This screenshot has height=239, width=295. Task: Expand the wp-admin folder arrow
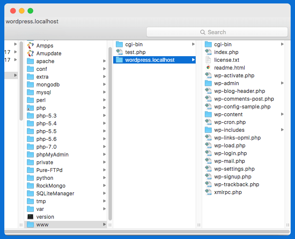click(282, 83)
